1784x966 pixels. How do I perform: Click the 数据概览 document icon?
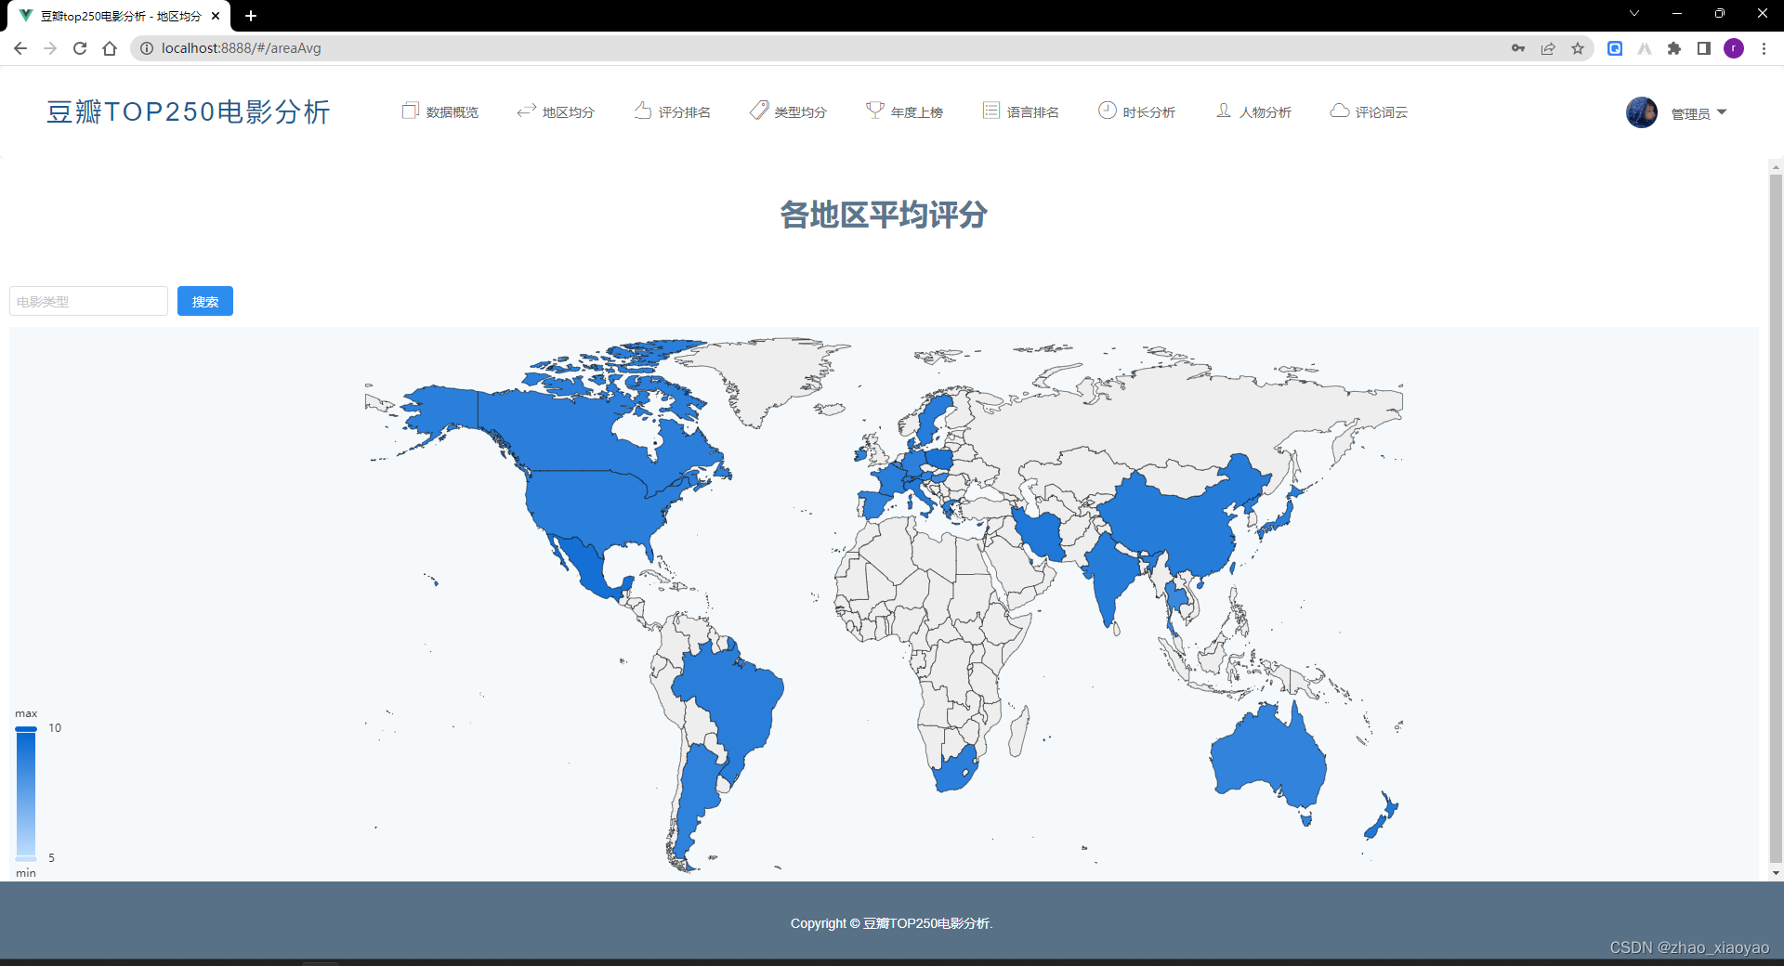410,111
